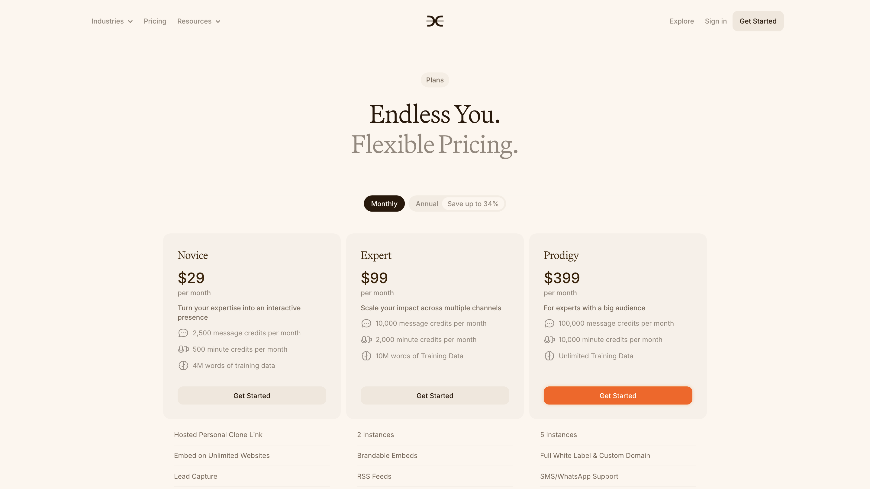Click the orange Prodigy Get Started button

click(618, 395)
